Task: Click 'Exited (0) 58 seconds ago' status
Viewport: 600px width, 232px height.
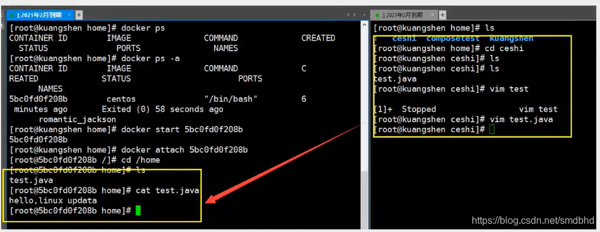Action: (x=162, y=109)
